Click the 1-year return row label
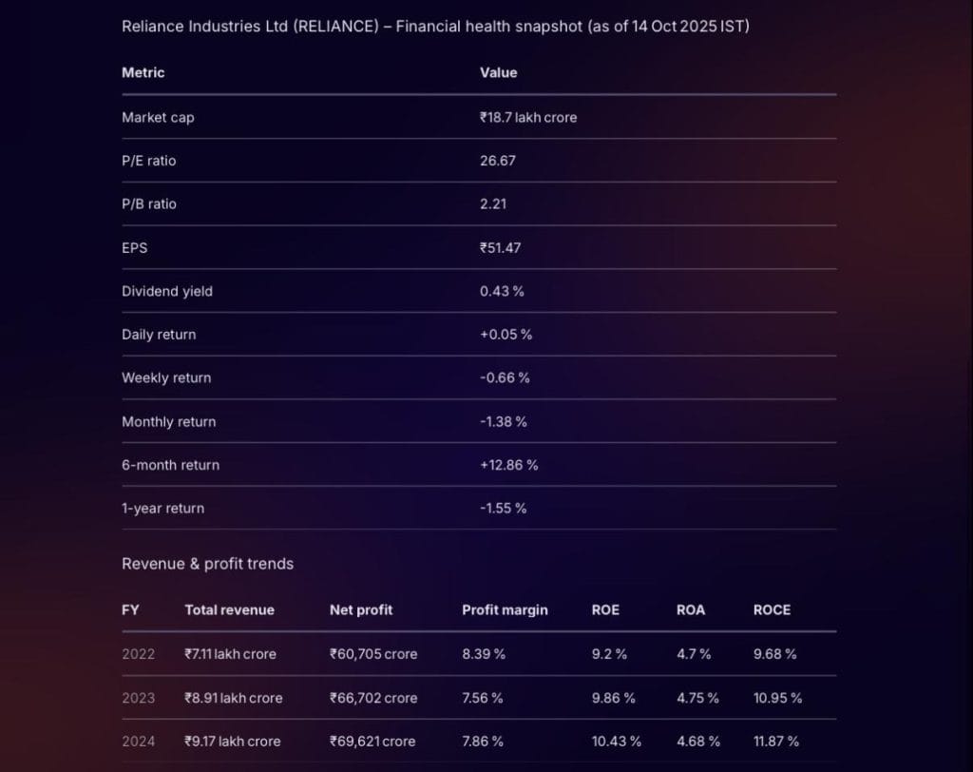Screen dimensions: 973x772 pyautogui.click(x=162, y=509)
